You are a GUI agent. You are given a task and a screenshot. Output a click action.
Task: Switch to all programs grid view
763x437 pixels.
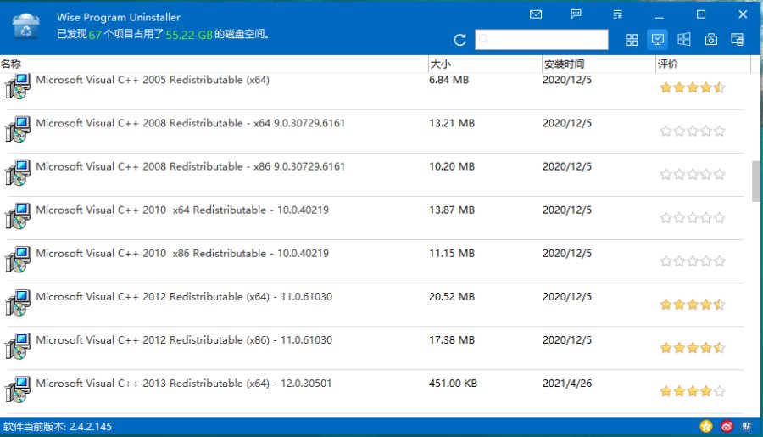tap(632, 40)
